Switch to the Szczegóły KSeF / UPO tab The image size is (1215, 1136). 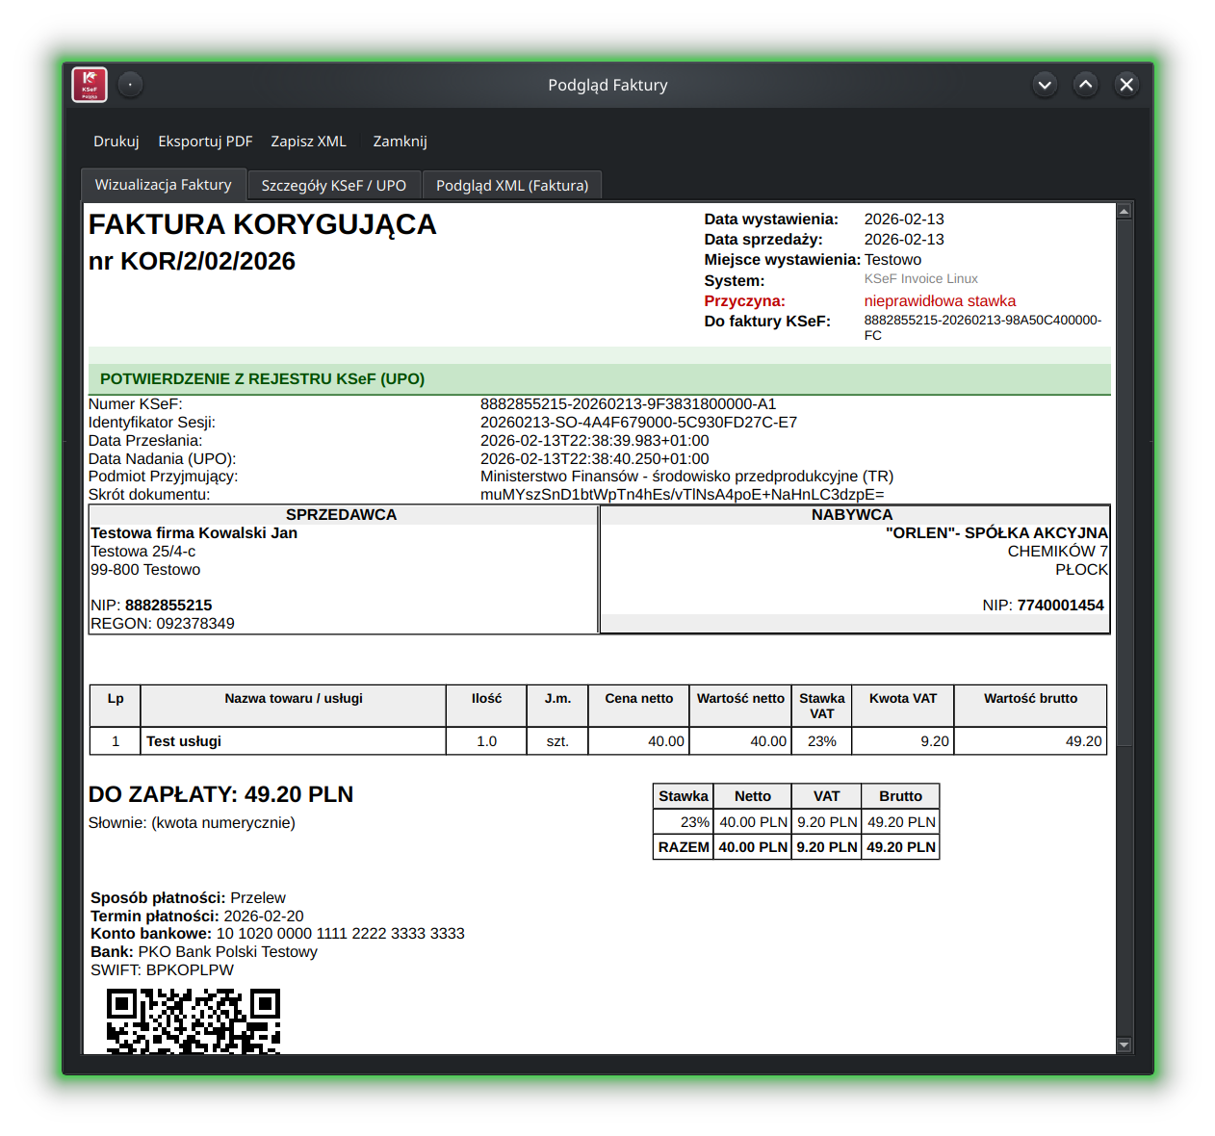333,184
